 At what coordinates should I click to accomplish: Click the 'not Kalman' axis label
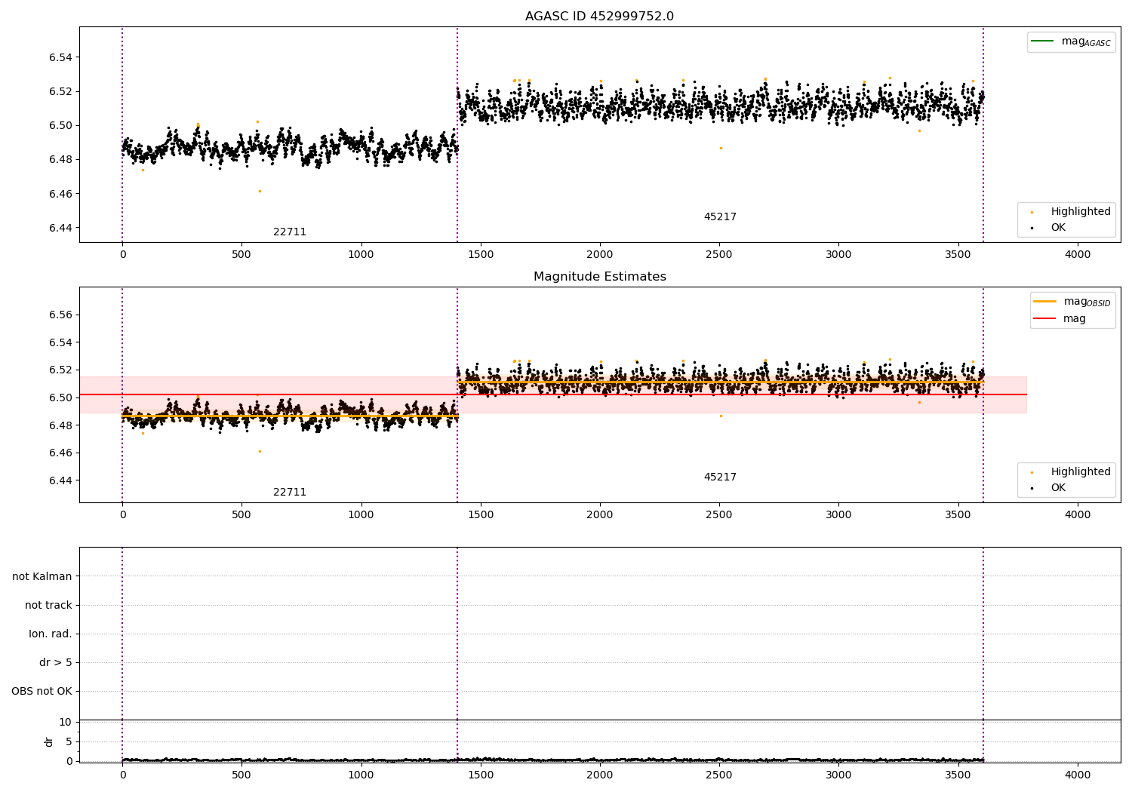point(42,576)
